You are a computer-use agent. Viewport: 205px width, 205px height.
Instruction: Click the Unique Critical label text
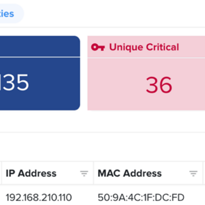pos(144,47)
